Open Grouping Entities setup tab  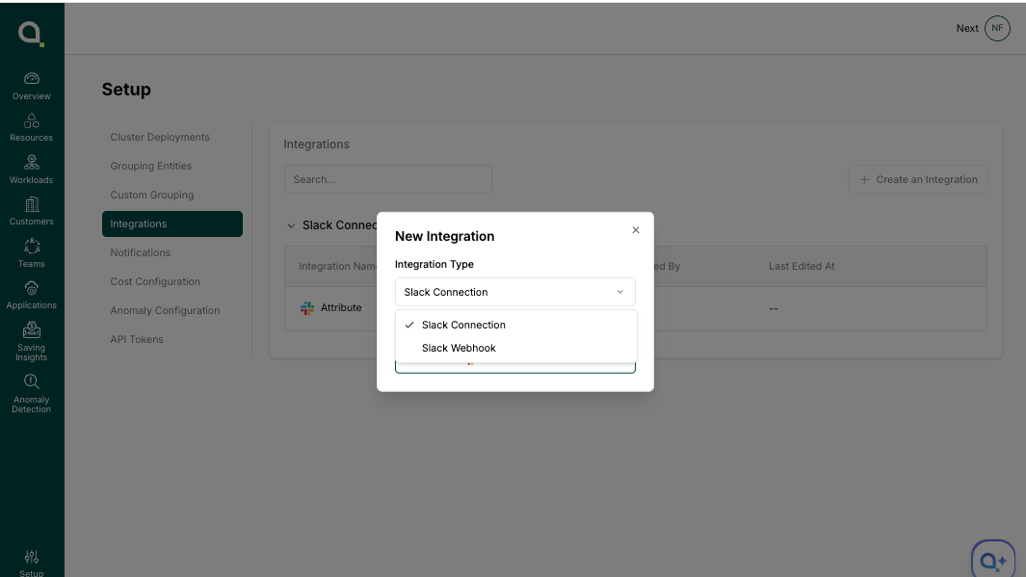[172, 167]
